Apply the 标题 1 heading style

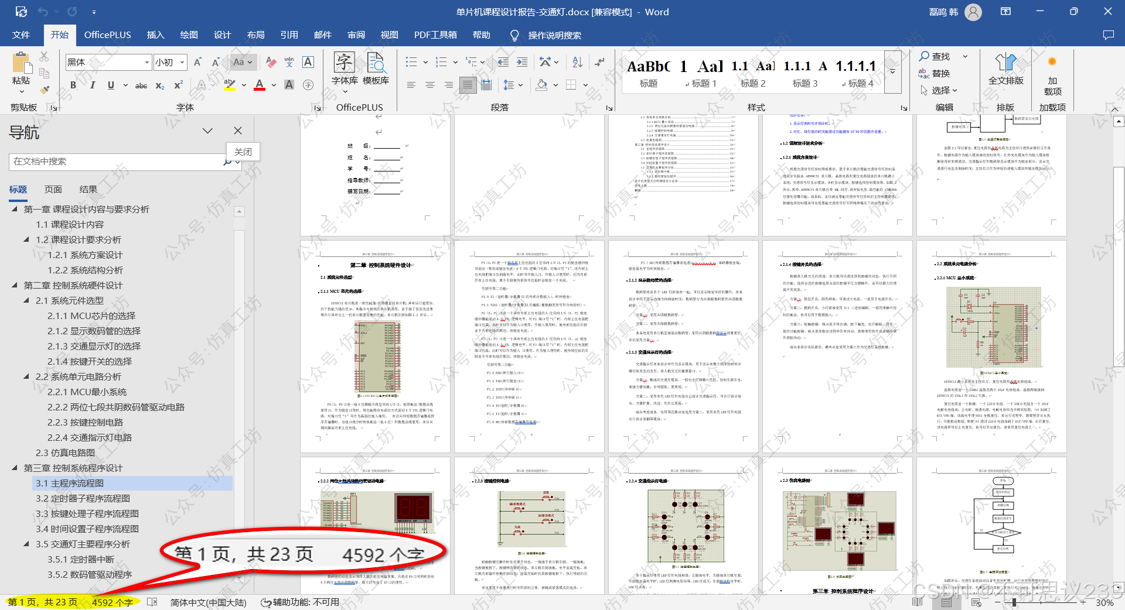click(701, 72)
